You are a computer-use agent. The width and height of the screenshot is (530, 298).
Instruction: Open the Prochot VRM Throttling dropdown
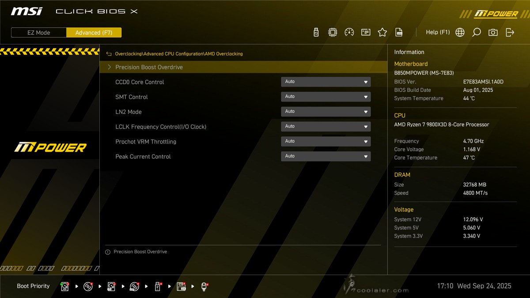click(326, 141)
